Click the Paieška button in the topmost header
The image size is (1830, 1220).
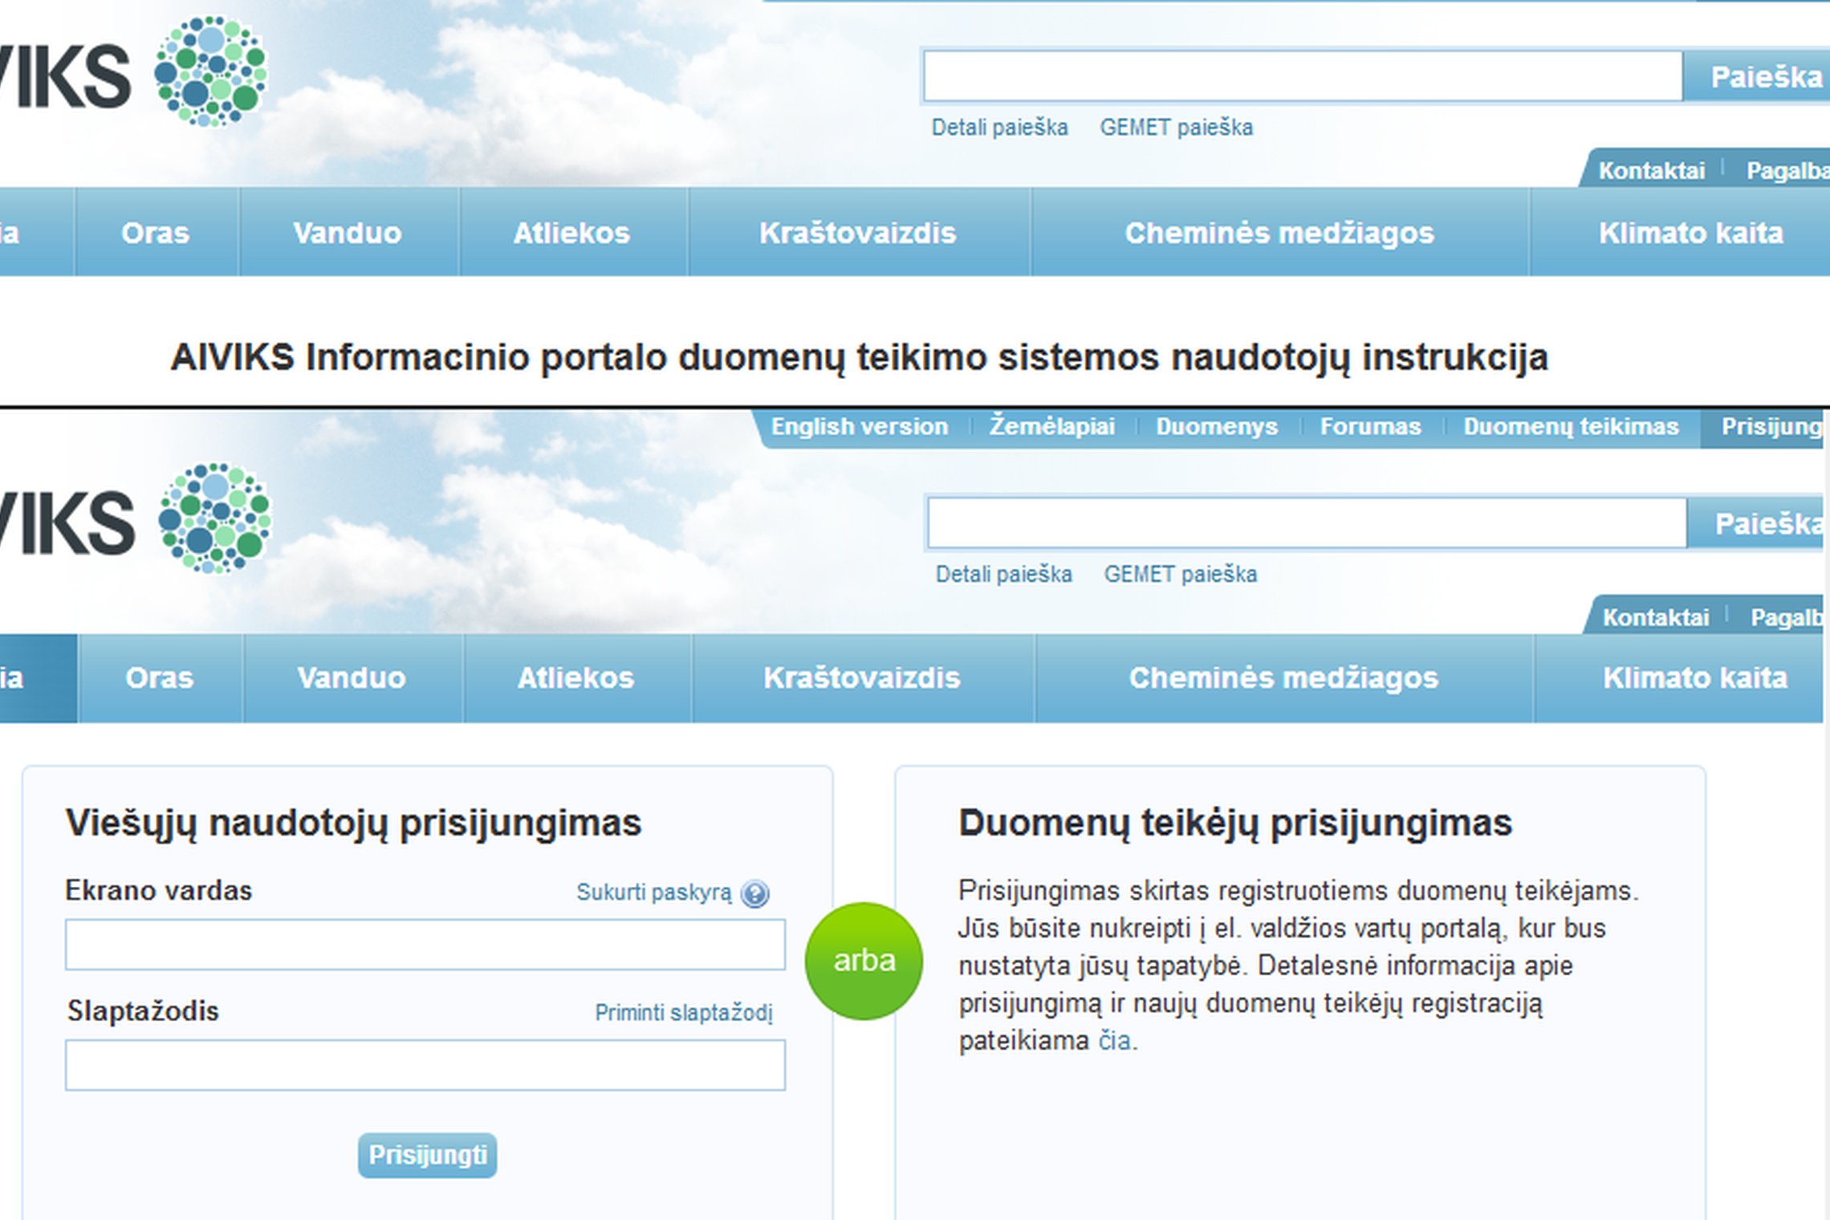(x=1758, y=77)
